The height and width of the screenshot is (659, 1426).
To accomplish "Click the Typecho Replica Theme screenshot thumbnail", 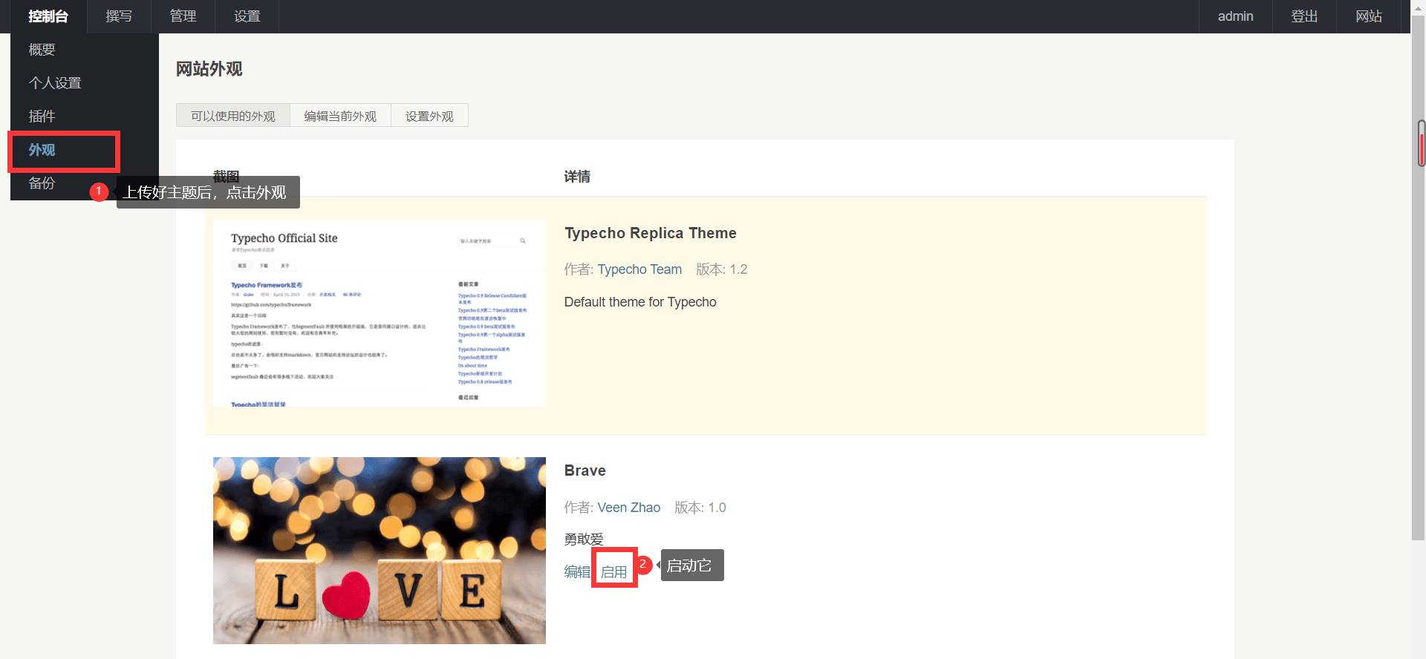I will (380, 313).
